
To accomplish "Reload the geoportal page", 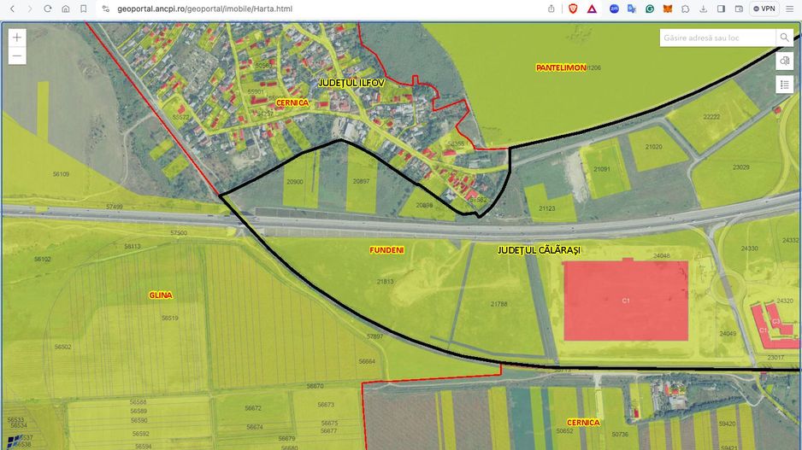I will pos(48,9).
